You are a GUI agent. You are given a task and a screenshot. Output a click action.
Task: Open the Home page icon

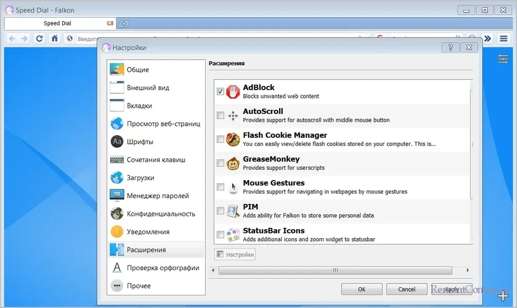(55, 39)
